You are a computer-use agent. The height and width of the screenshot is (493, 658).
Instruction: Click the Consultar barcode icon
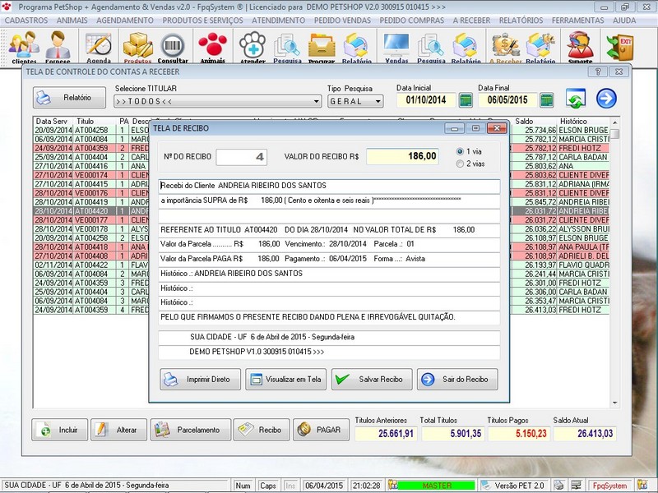[x=173, y=46]
